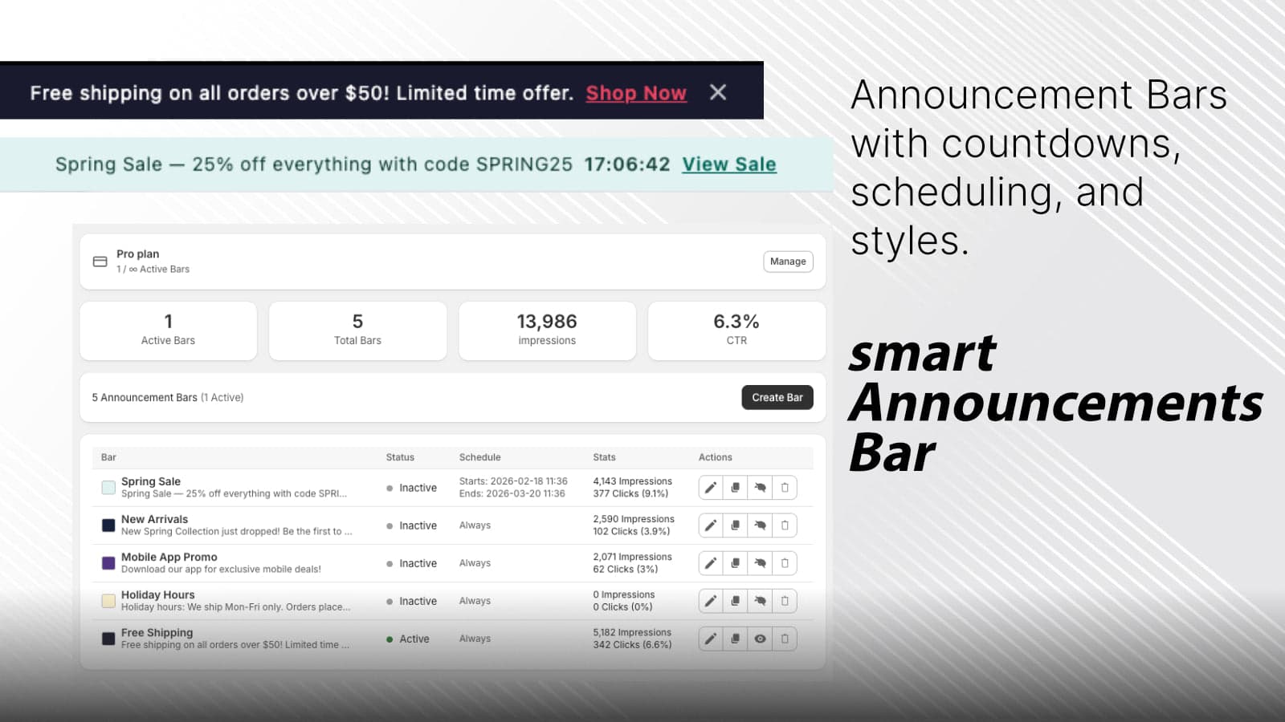
Task: Delete the Spring Sale bar
Action: pos(785,488)
